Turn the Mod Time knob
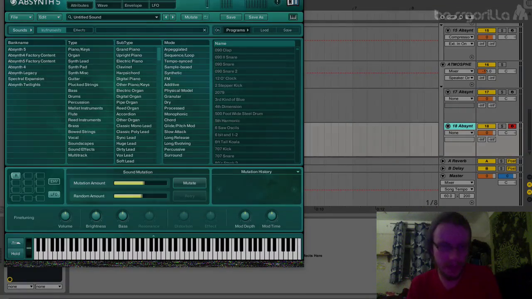Viewport: 532px width, 299px height. [x=271, y=216]
